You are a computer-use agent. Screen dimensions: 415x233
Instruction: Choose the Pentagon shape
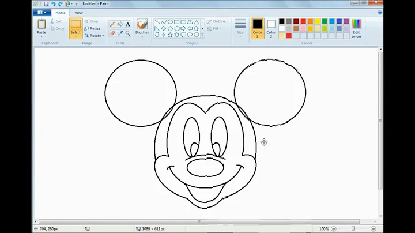[x=170, y=28]
